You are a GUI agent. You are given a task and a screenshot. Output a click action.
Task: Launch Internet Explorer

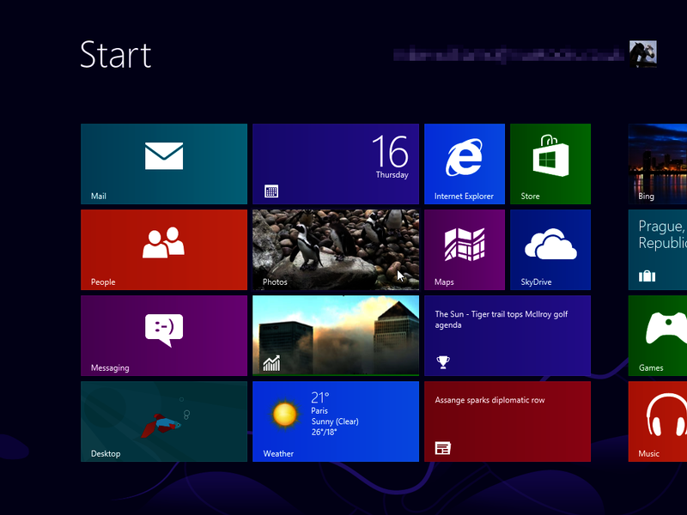(464, 163)
